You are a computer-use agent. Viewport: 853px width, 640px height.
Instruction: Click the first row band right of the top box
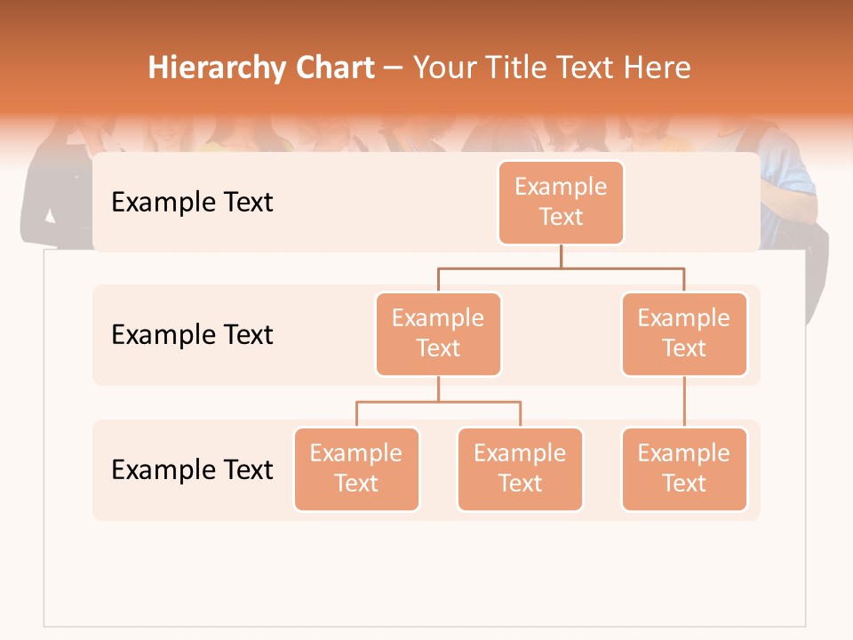(691, 202)
